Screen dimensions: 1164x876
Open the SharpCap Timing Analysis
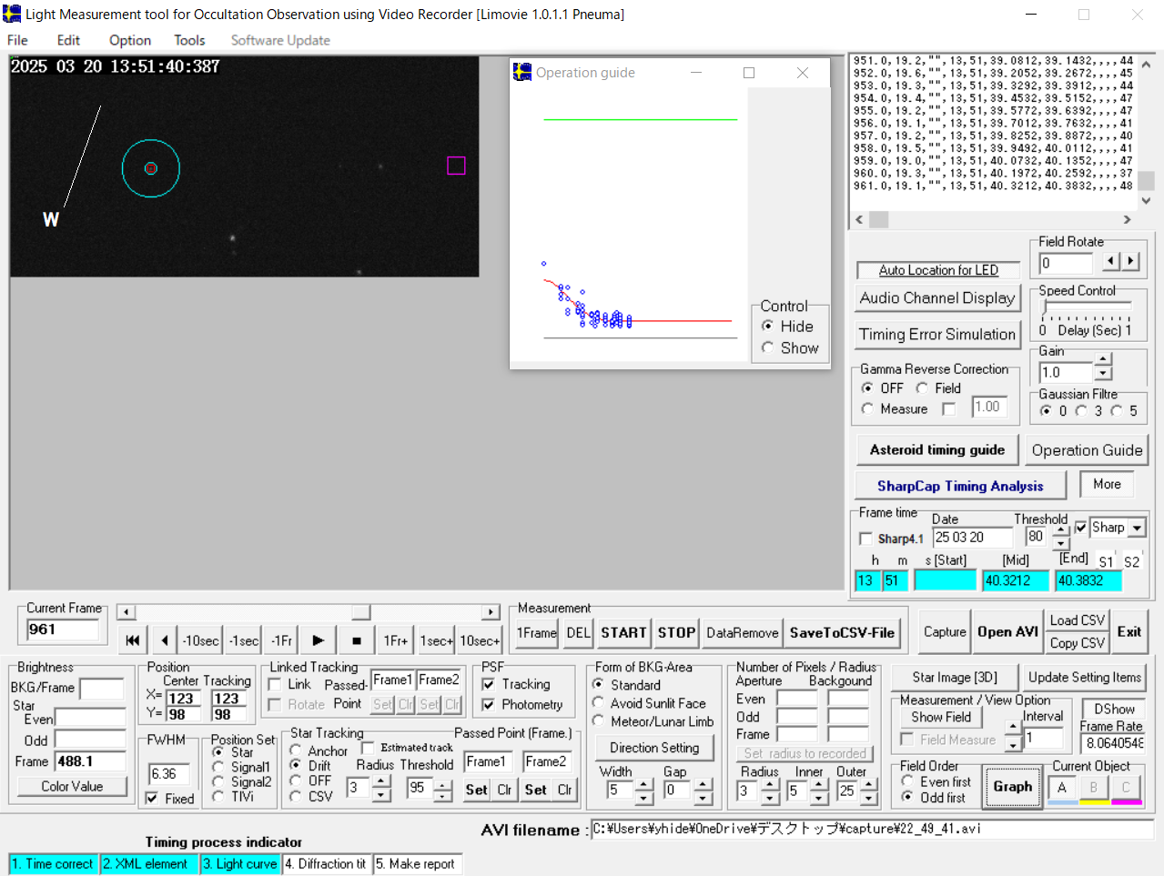click(x=959, y=487)
